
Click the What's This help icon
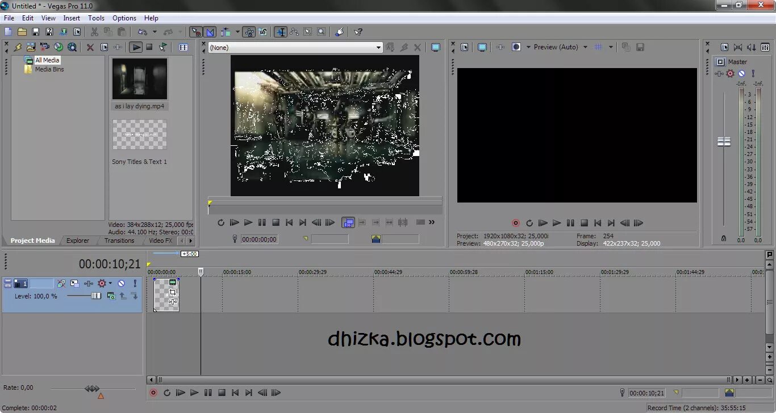(x=358, y=32)
